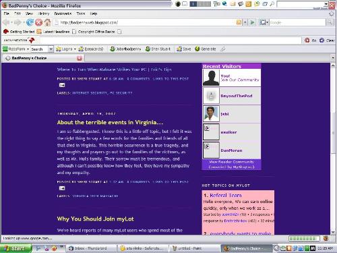This screenshot has width=337, height=253.
Task: Click the search magnifier button
Action: (x=330, y=22)
